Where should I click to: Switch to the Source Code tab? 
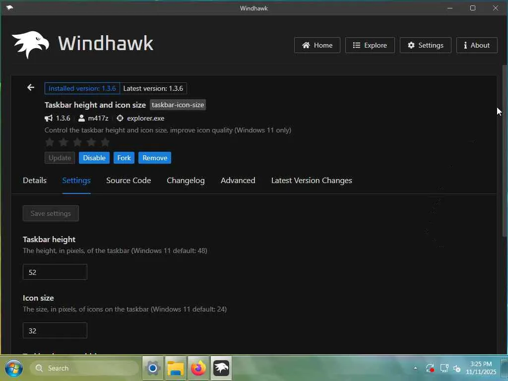128,181
